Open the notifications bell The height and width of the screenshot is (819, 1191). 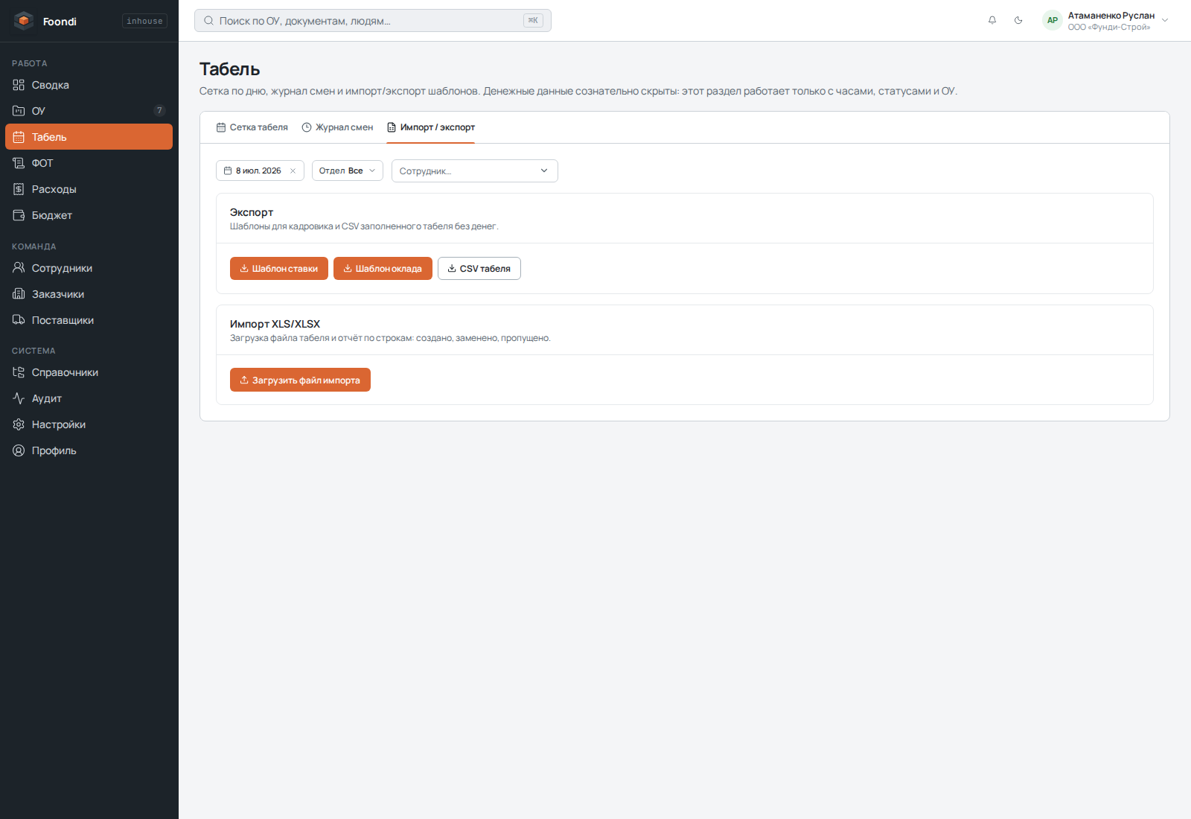pos(992,21)
